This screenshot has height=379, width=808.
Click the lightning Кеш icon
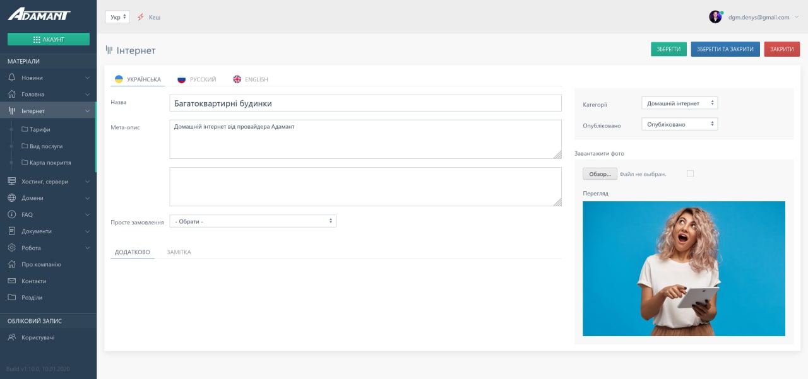pyautogui.click(x=140, y=17)
